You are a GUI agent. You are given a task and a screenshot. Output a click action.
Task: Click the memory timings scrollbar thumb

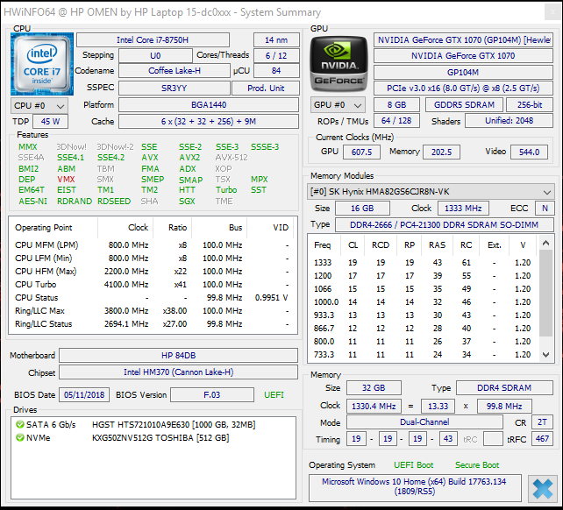pyautogui.click(x=545, y=294)
